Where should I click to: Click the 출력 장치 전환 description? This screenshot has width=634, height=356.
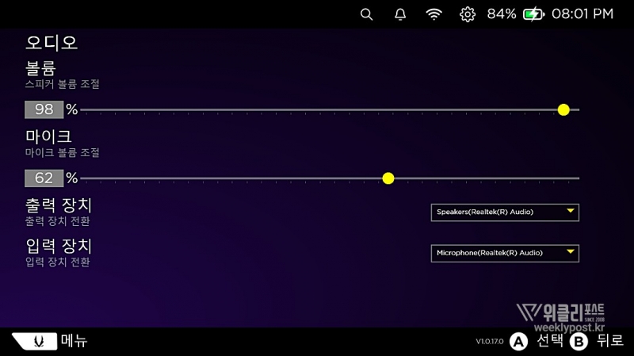pyautogui.click(x=57, y=221)
